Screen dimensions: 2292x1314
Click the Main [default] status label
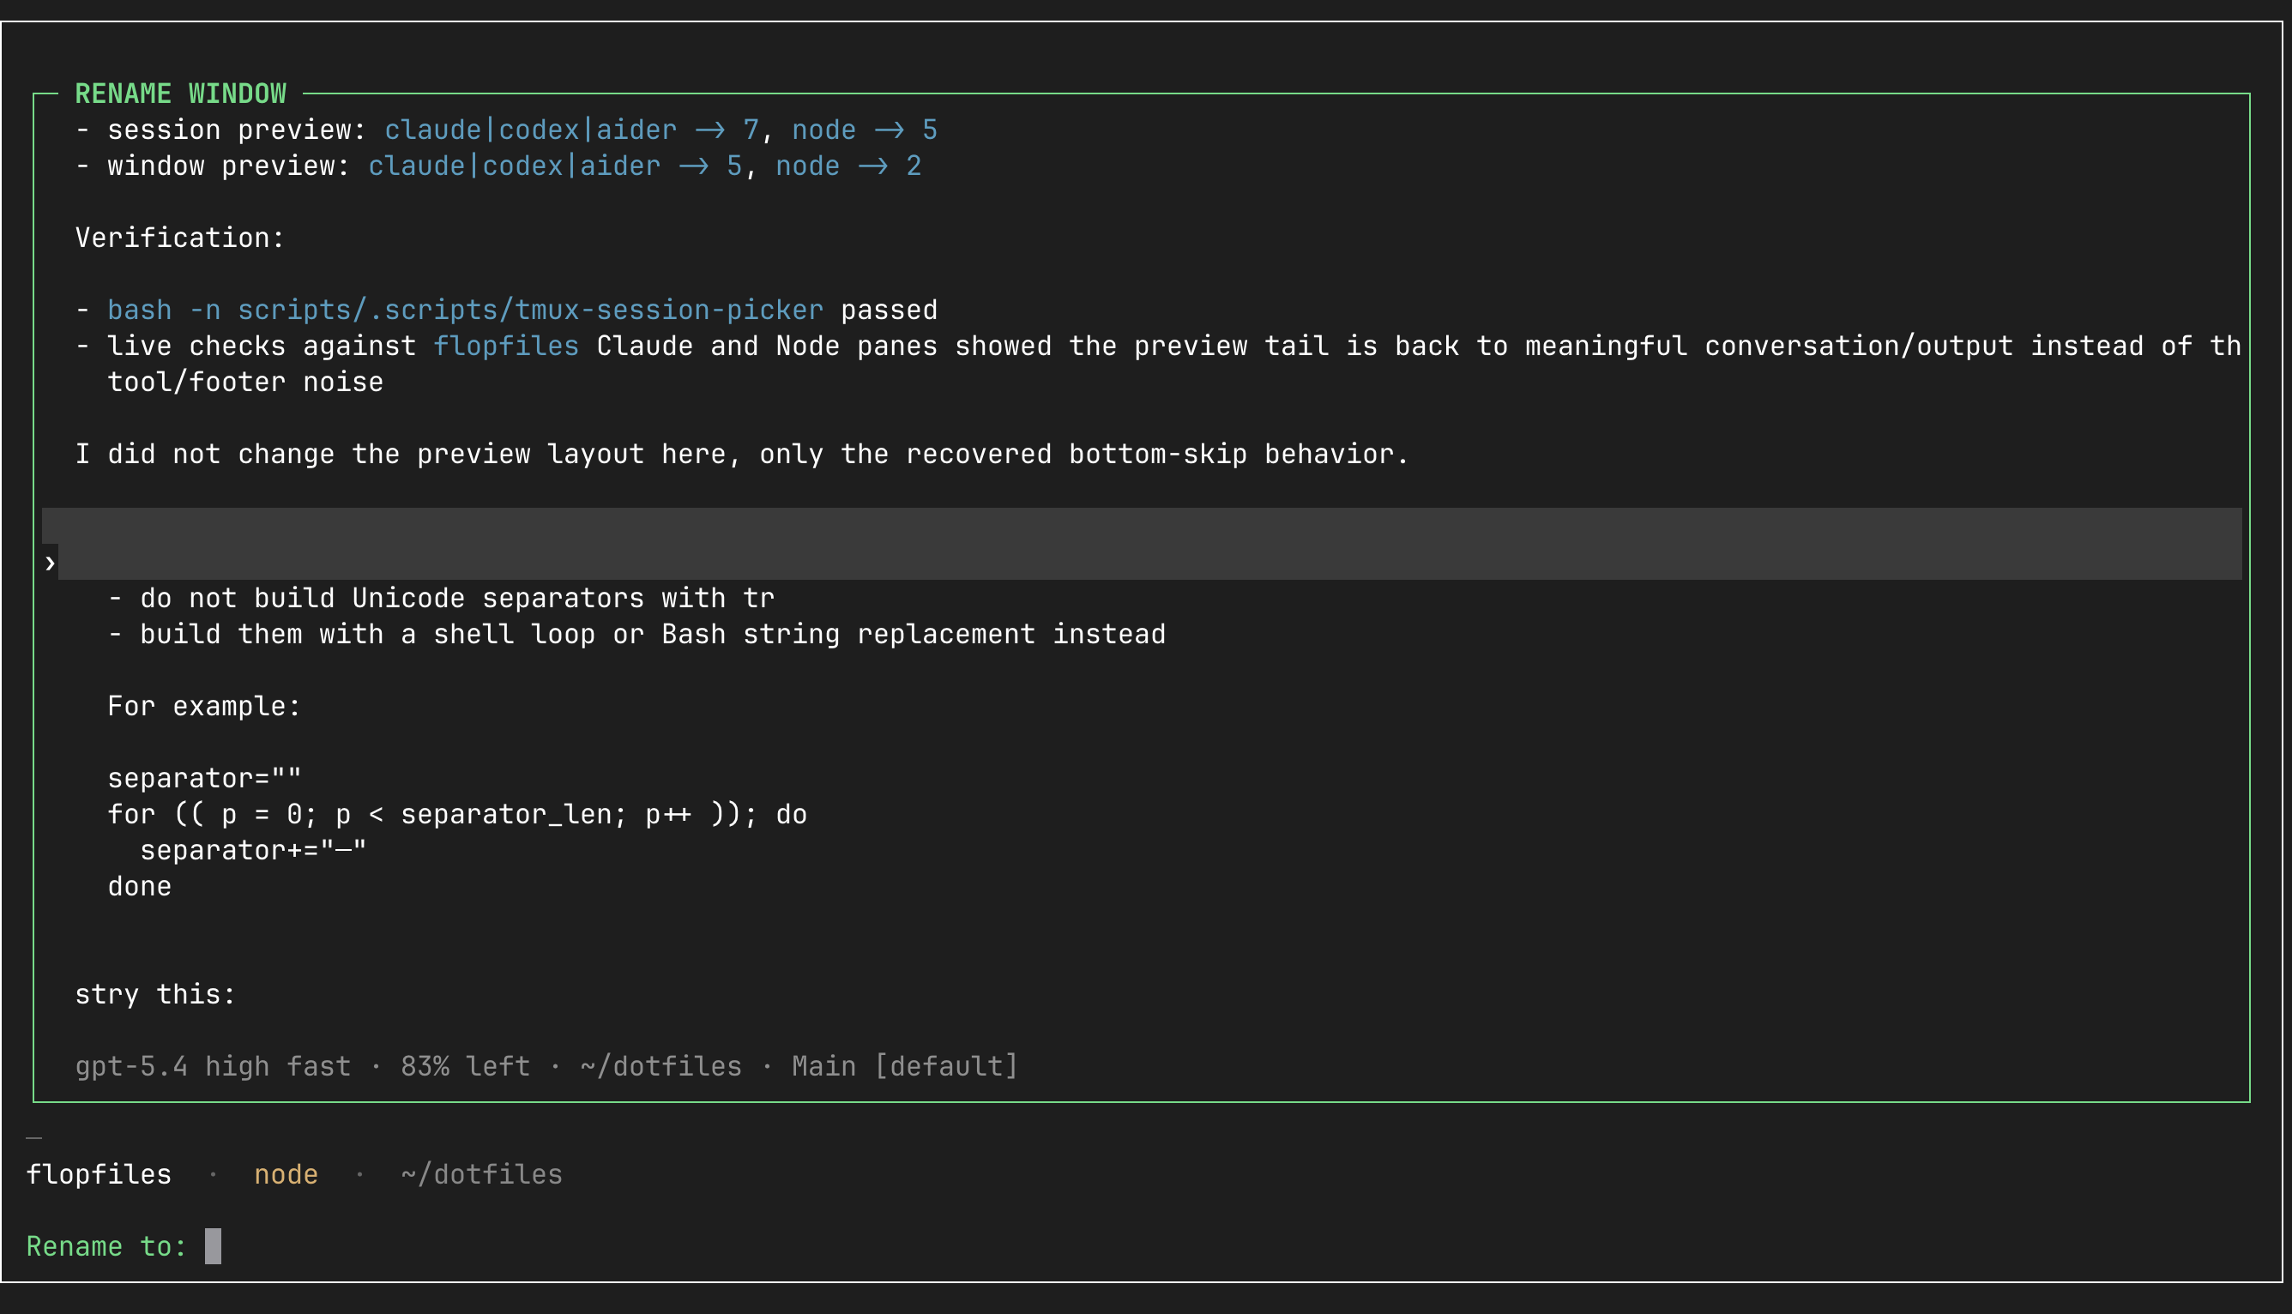[x=904, y=1066]
